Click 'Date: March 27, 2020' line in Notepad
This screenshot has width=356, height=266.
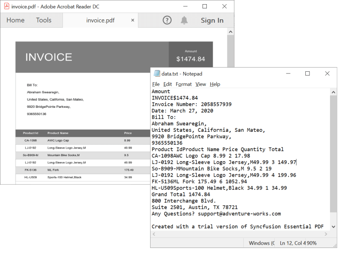(x=182, y=111)
